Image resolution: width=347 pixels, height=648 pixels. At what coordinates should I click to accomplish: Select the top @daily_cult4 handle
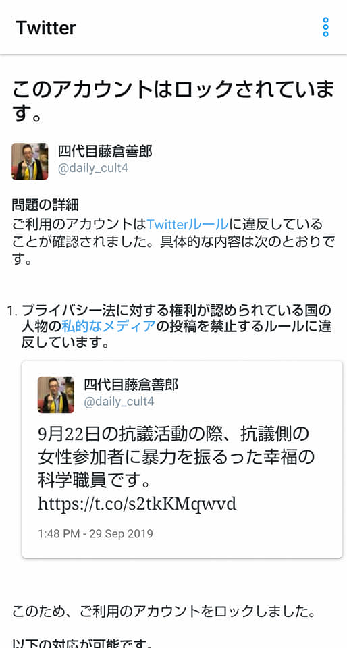click(93, 169)
